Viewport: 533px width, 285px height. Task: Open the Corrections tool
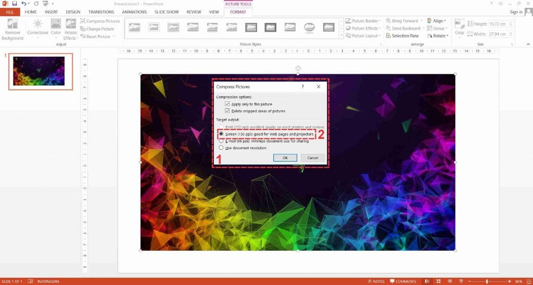[37, 25]
